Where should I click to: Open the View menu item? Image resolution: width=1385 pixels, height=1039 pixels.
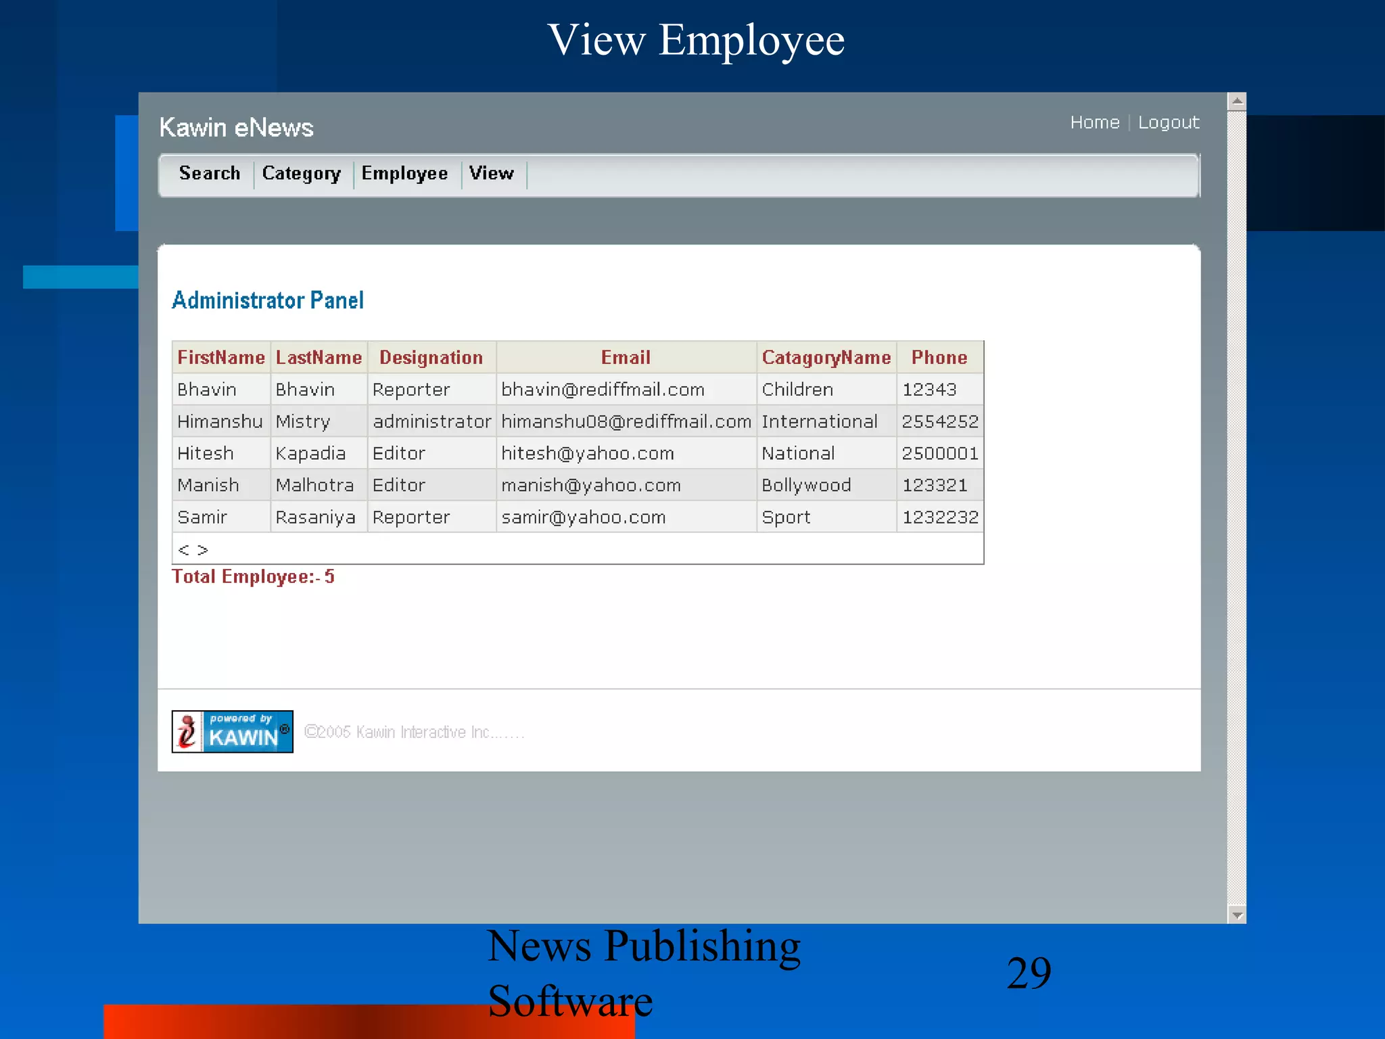[492, 173]
